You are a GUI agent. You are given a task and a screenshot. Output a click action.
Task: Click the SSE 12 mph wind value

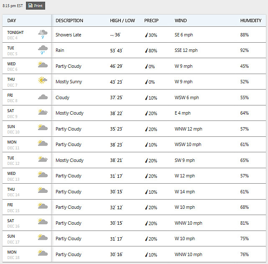click(186, 50)
